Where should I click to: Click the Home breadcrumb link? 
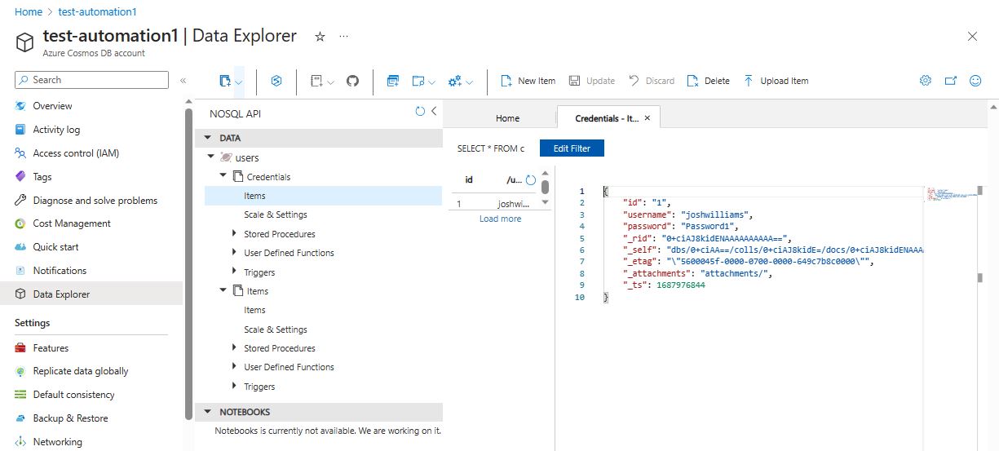tap(29, 12)
